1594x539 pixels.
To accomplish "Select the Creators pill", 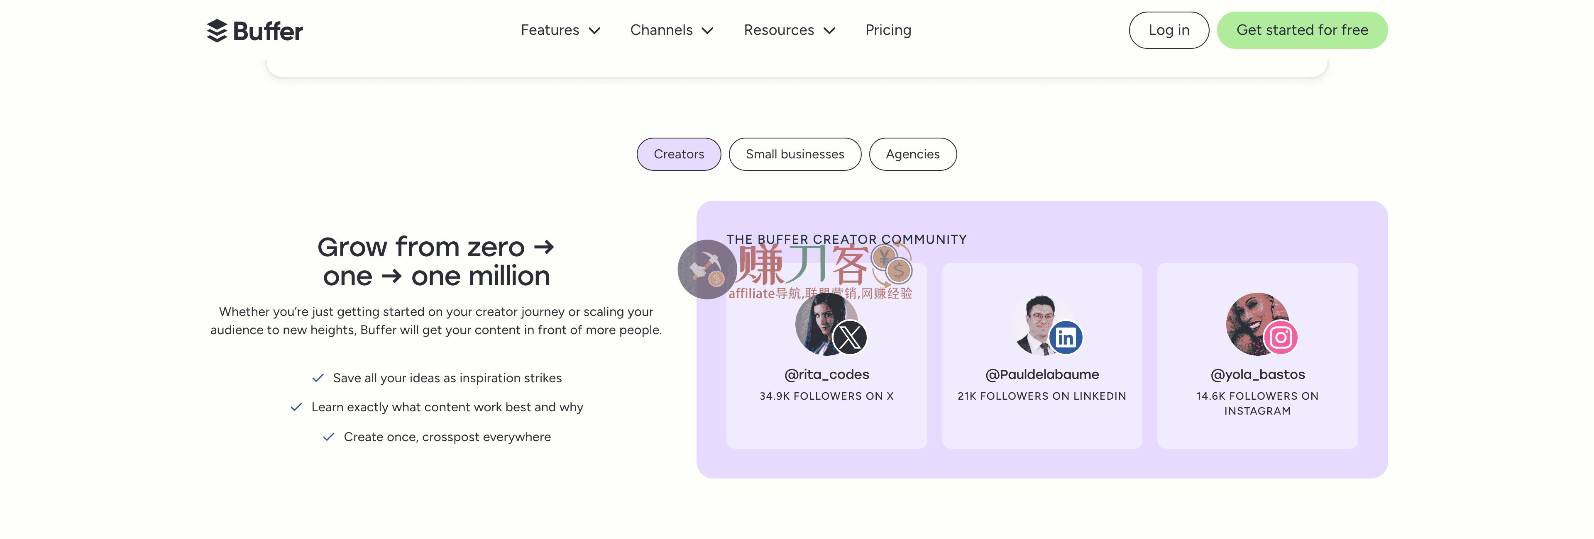I will pos(678,154).
